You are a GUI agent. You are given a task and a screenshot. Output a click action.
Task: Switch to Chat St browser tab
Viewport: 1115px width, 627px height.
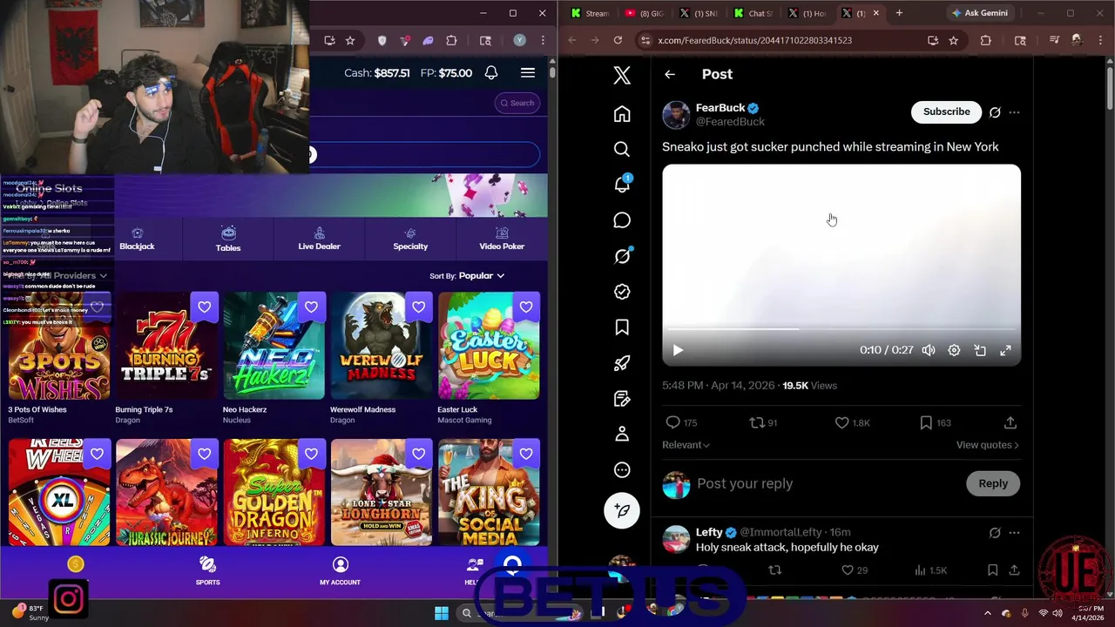coord(753,13)
